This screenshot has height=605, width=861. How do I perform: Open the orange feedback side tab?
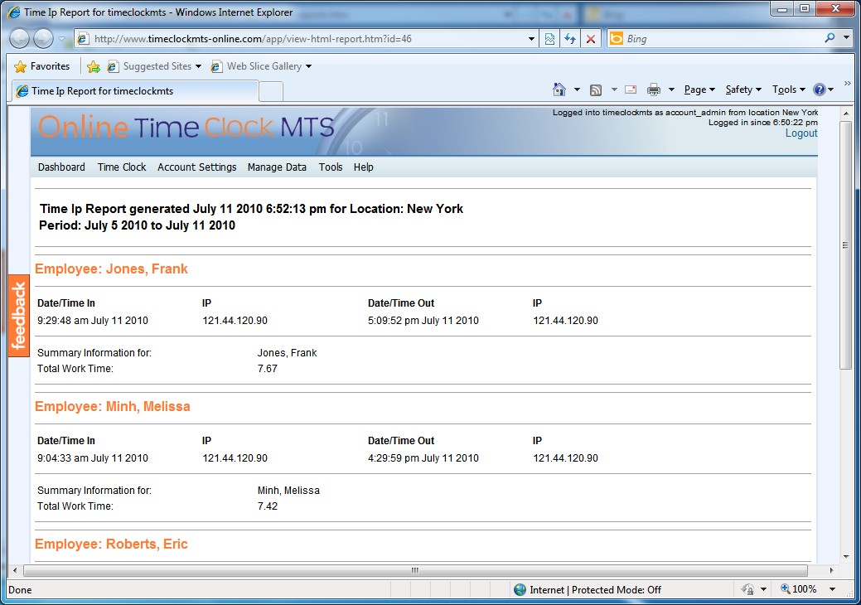pyautogui.click(x=19, y=315)
